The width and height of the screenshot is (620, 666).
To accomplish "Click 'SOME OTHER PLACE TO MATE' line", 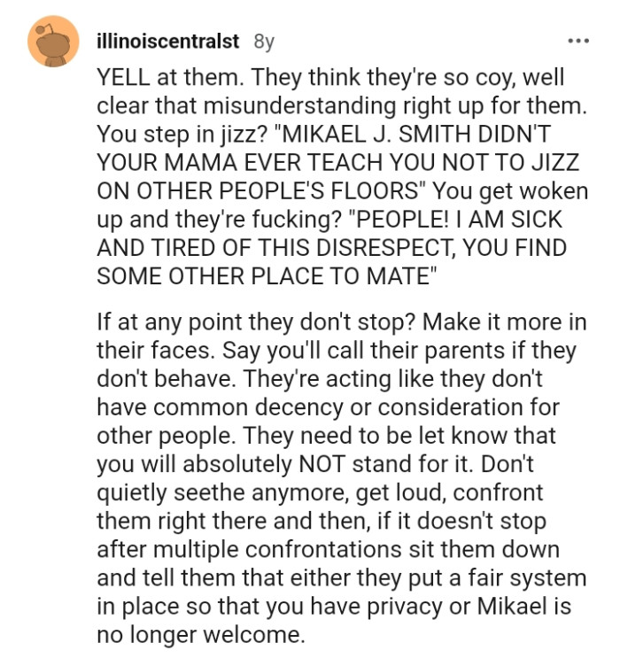I will 267,274.
